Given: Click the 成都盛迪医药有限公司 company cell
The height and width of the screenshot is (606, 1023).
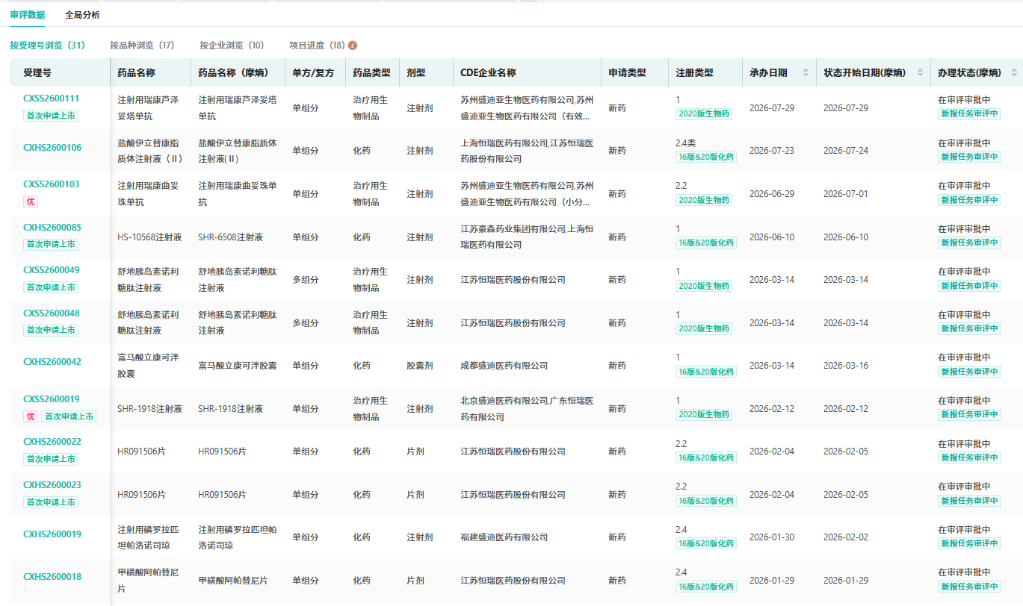Looking at the screenshot, I should tap(504, 366).
